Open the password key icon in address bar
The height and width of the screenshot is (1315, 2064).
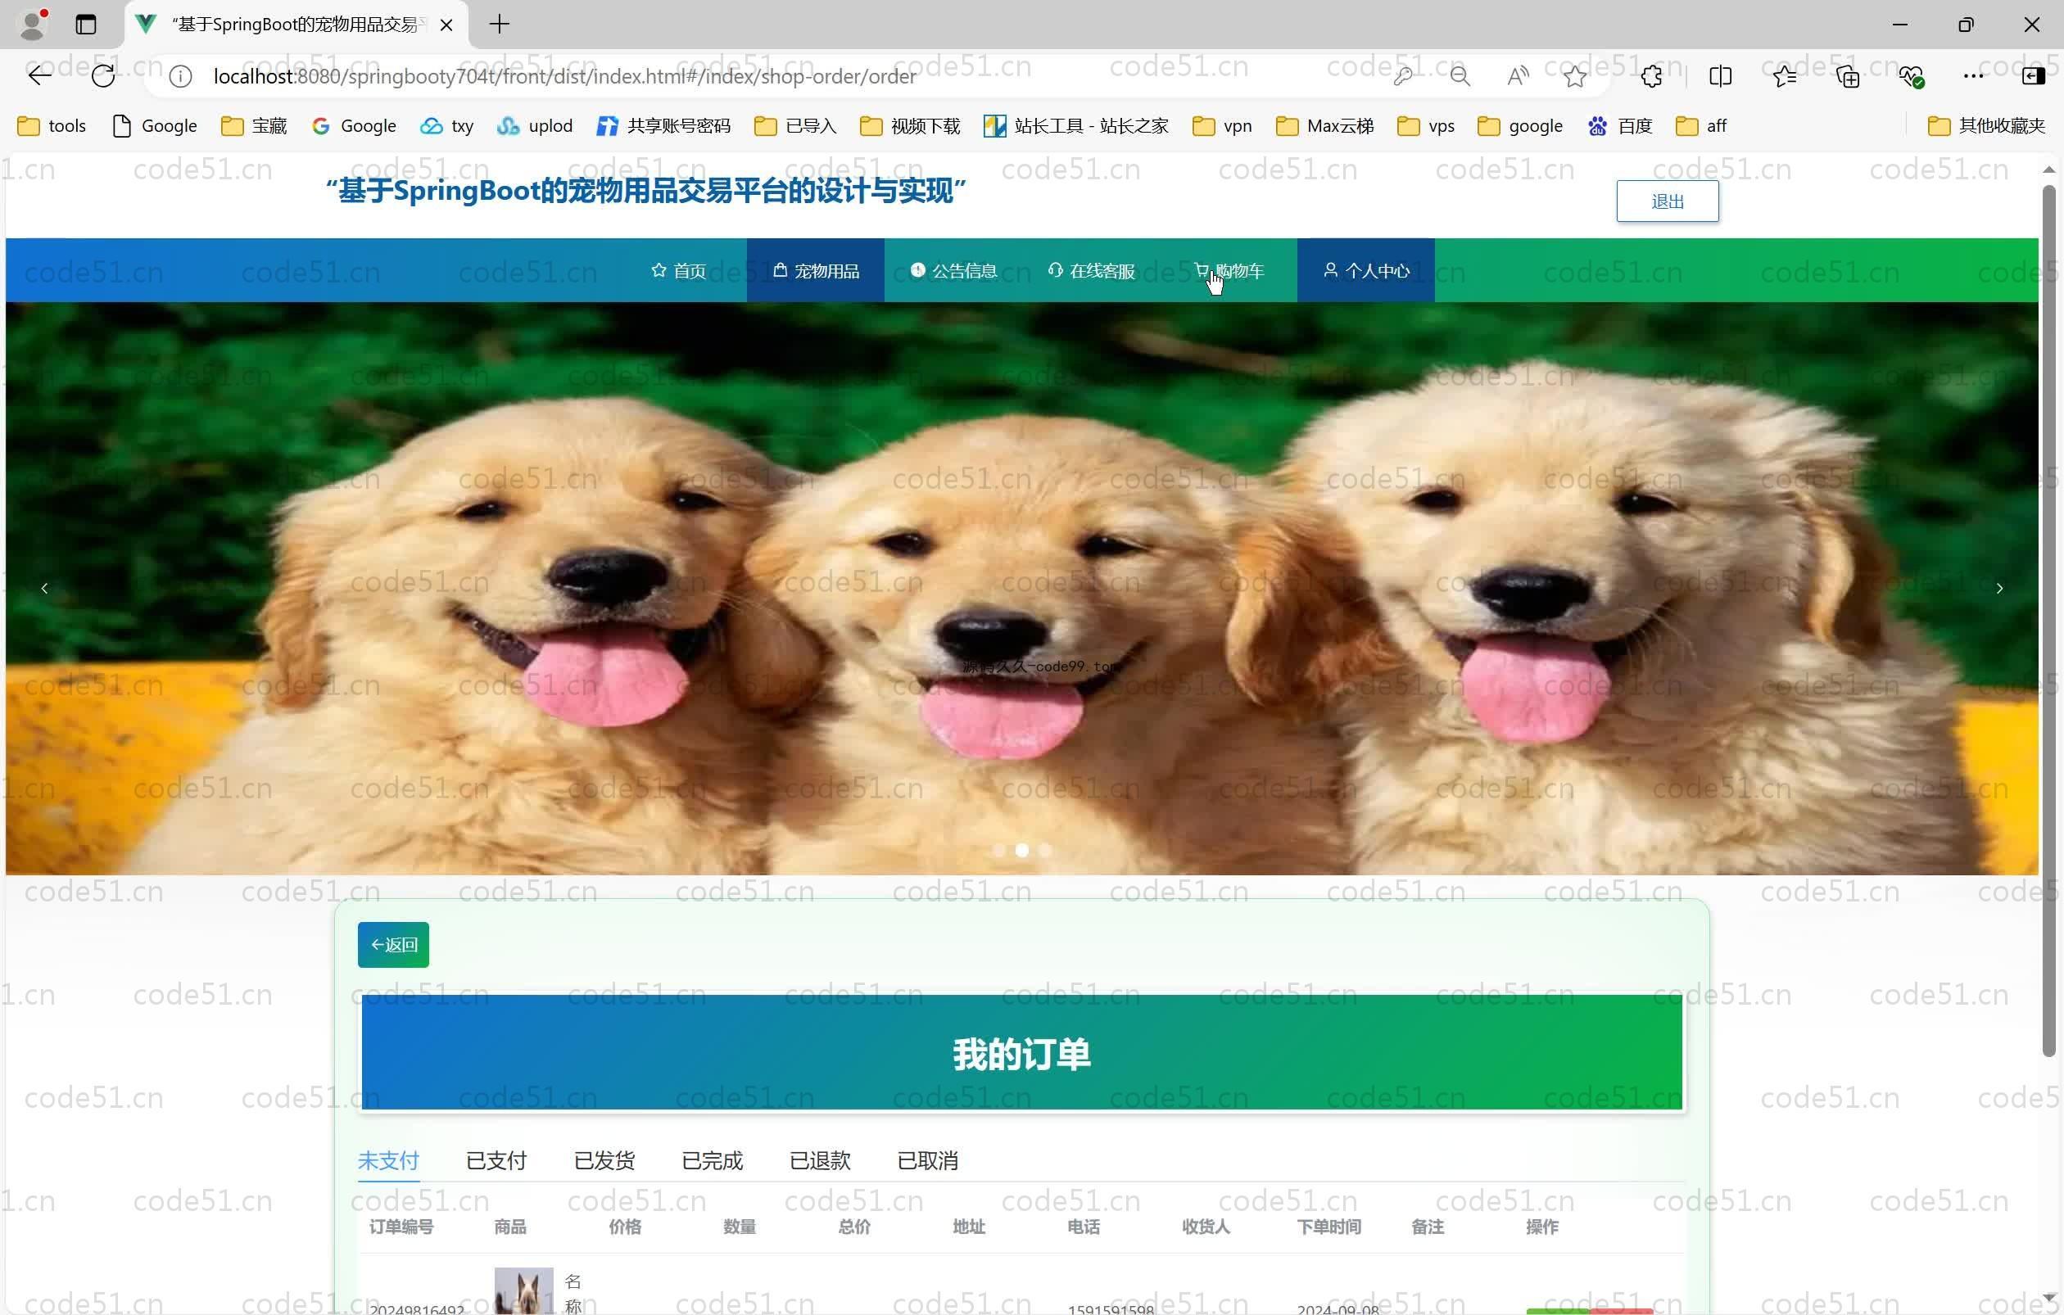(x=1402, y=76)
